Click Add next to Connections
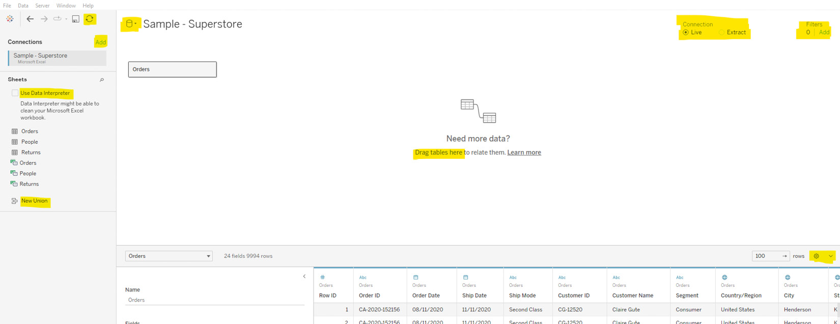This screenshot has height=324, width=840. click(x=101, y=42)
